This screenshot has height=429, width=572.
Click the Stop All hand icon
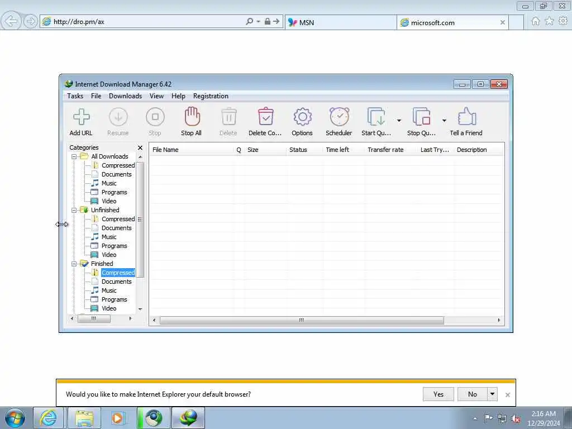tap(192, 116)
